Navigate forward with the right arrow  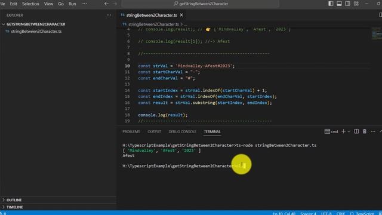point(115,4)
